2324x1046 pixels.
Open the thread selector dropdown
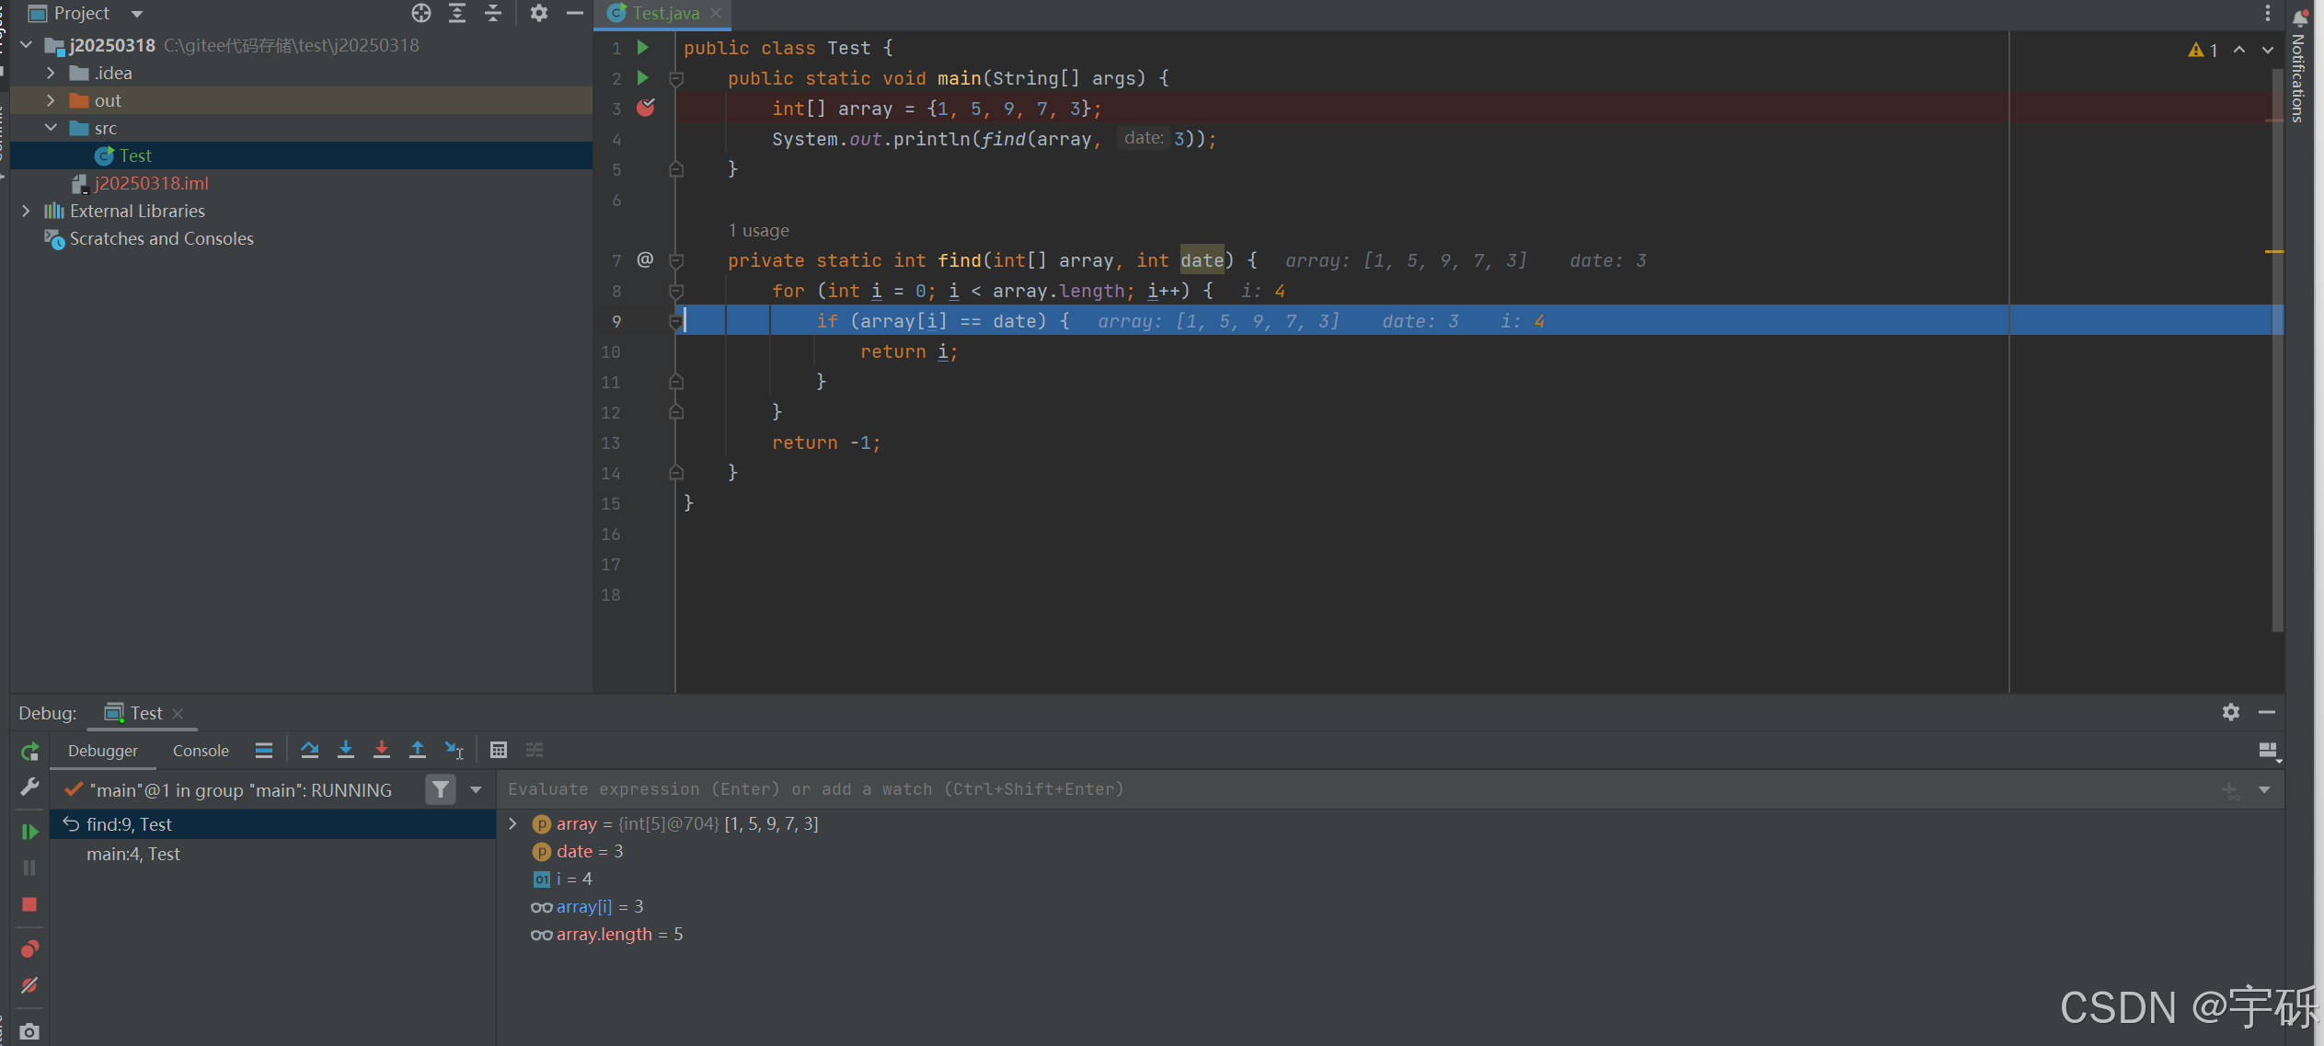click(x=476, y=789)
